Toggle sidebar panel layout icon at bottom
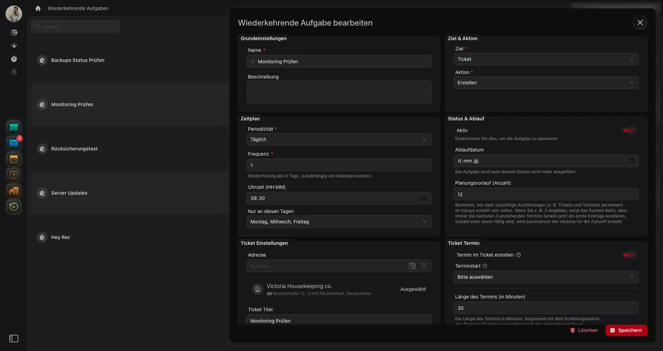This screenshot has height=351, width=663. [14, 339]
